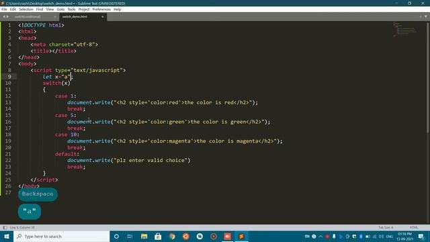This screenshot has height=242, width=430.
Task: Open the volume tray icon
Action: [381, 236]
